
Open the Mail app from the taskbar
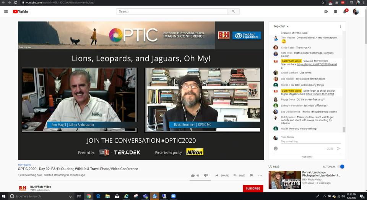(117, 196)
